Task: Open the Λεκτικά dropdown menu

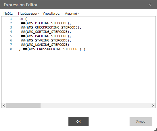Action: click(72, 14)
